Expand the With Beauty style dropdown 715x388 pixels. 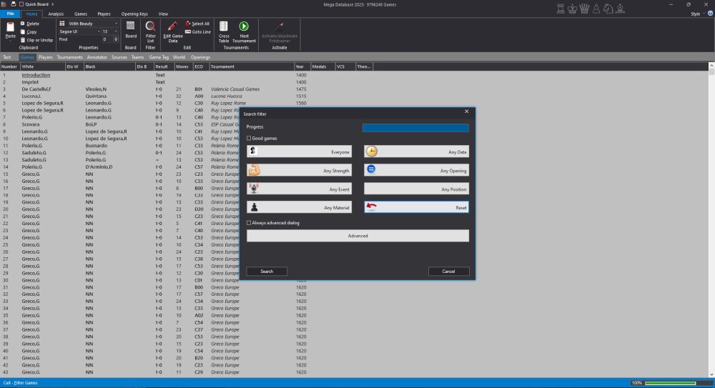click(x=89, y=24)
